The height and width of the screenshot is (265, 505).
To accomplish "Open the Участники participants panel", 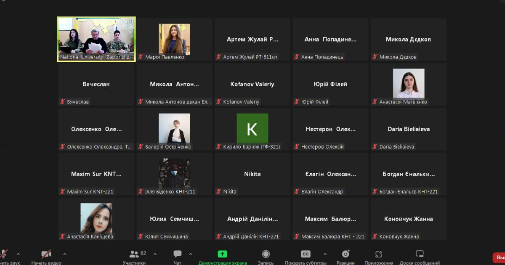I will [x=135, y=254].
